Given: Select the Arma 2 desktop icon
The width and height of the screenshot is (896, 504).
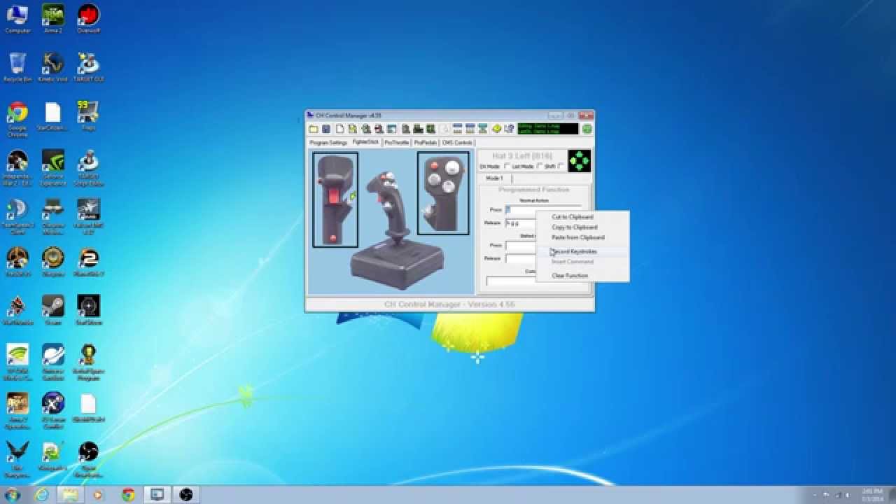Looking at the screenshot, I should (x=52, y=19).
